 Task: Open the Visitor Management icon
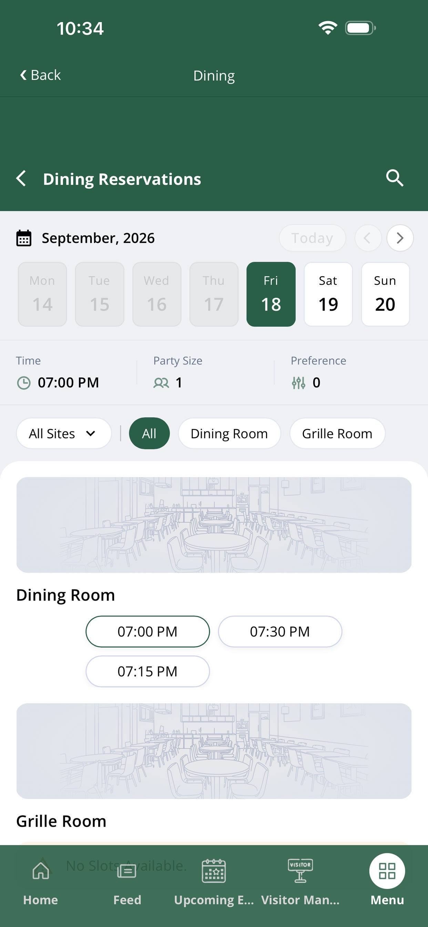(300, 870)
